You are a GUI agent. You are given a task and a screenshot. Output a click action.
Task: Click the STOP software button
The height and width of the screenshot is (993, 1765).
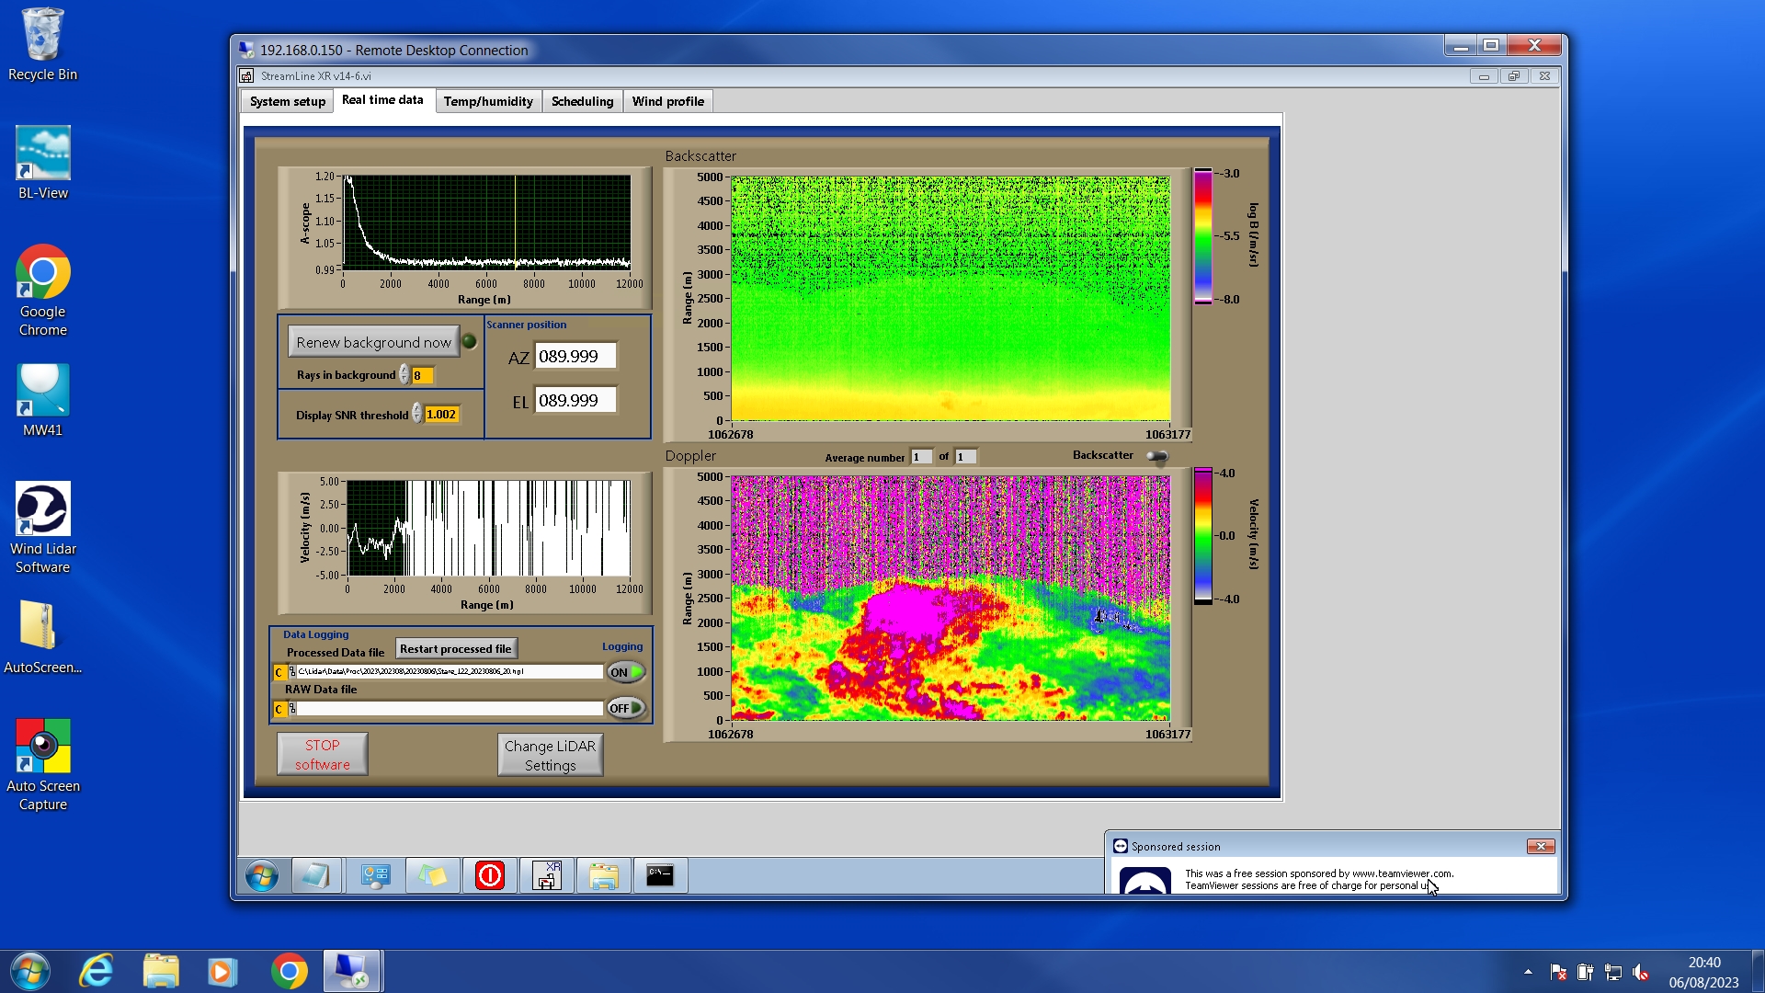click(323, 754)
